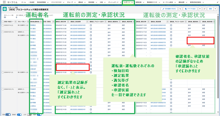Open measurement link MR-202405-0000001690 in first row
220x116 pixels.
click(78, 25)
